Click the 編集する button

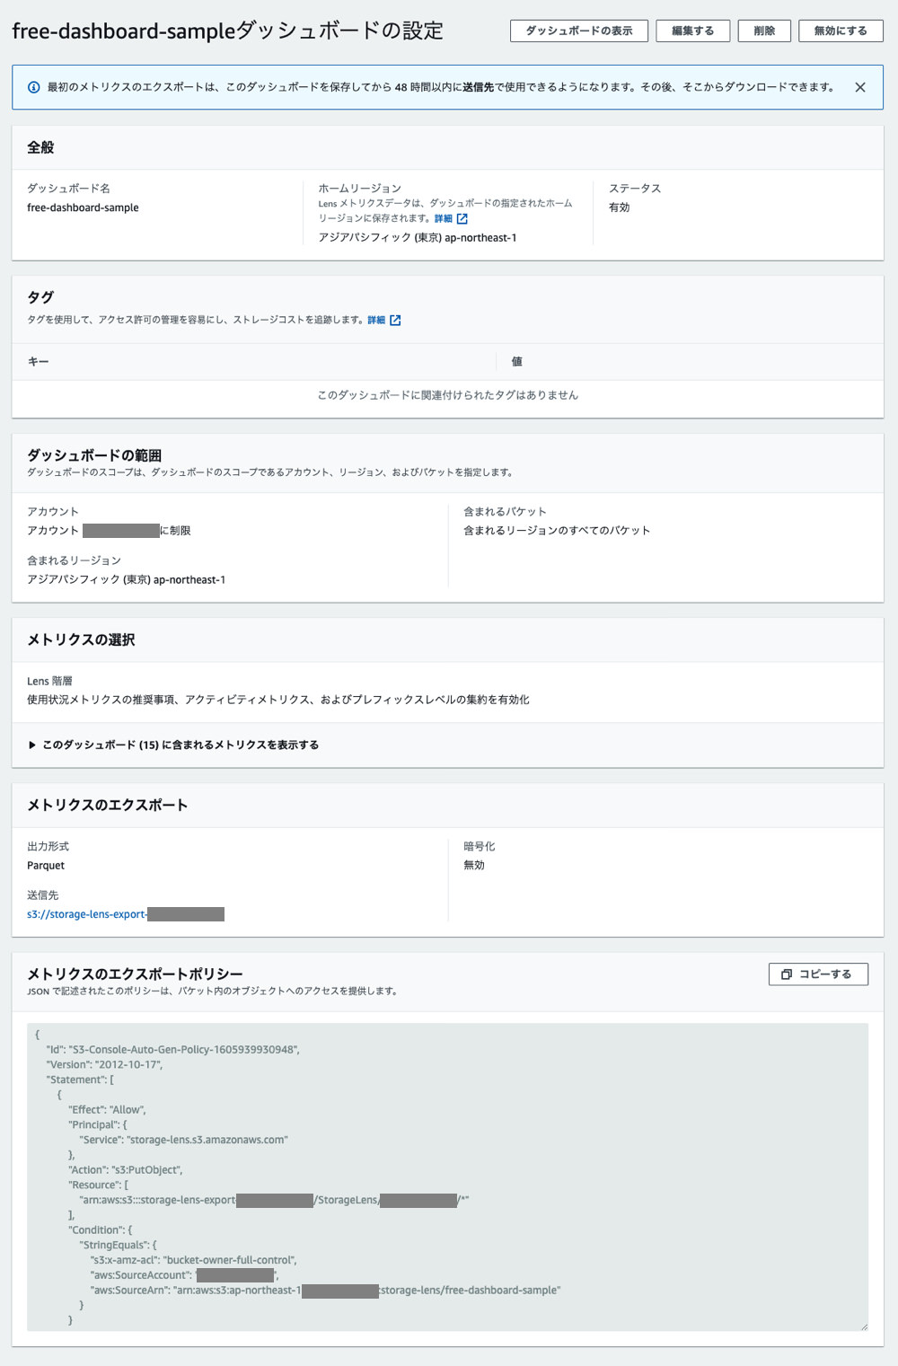(692, 30)
